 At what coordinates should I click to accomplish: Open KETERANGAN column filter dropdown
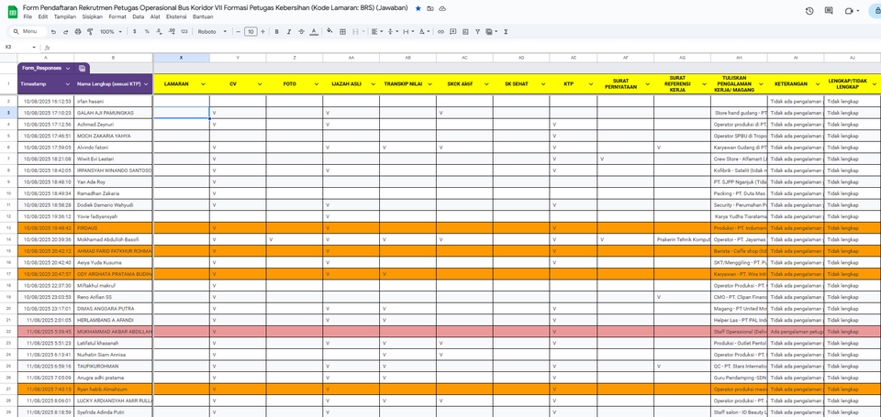818,84
